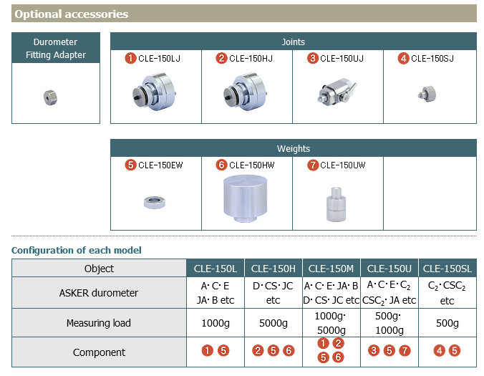Click number 4 badge in CLE-150SL component cell
Viewport: 484px width, 376px height.
pos(441,351)
